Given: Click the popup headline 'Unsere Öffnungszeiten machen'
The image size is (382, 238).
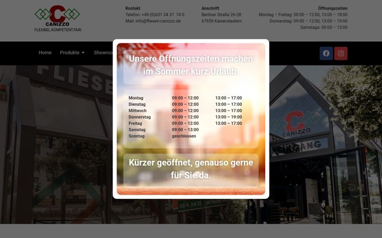Looking at the screenshot, I should (x=191, y=59).
